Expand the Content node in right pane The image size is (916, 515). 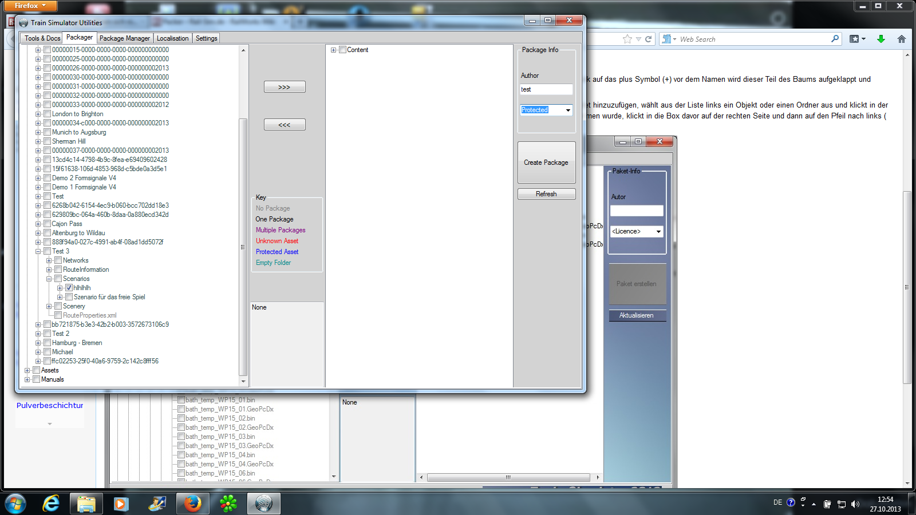click(x=333, y=50)
